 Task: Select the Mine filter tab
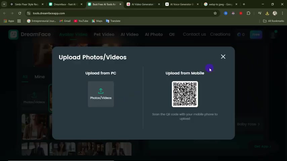coord(40,77)
